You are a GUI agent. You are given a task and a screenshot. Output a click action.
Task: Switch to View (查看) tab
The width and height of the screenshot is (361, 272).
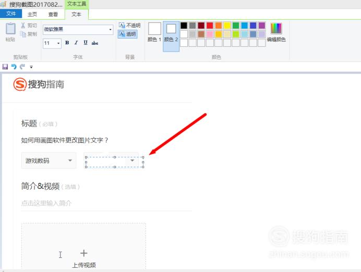tap(53, 14)
